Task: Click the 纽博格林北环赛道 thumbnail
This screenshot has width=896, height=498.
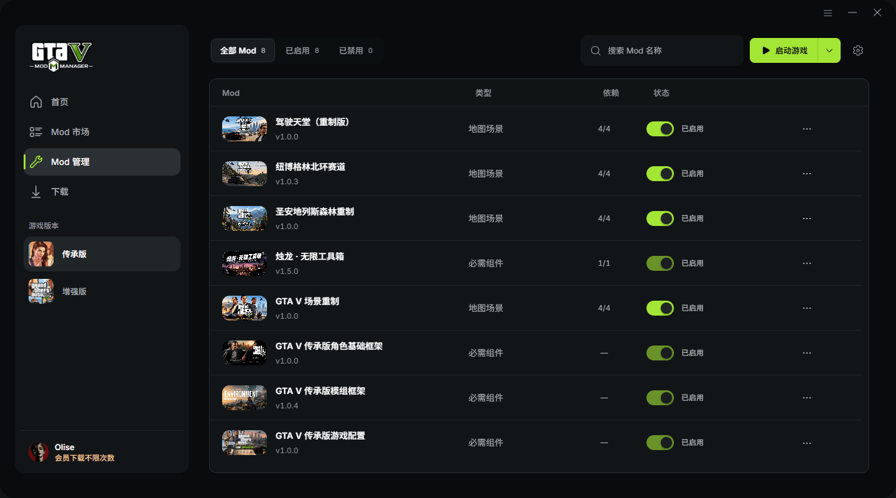Action: click(245, 174)
